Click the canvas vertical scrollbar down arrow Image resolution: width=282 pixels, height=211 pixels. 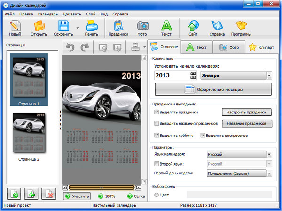[144, 181]
